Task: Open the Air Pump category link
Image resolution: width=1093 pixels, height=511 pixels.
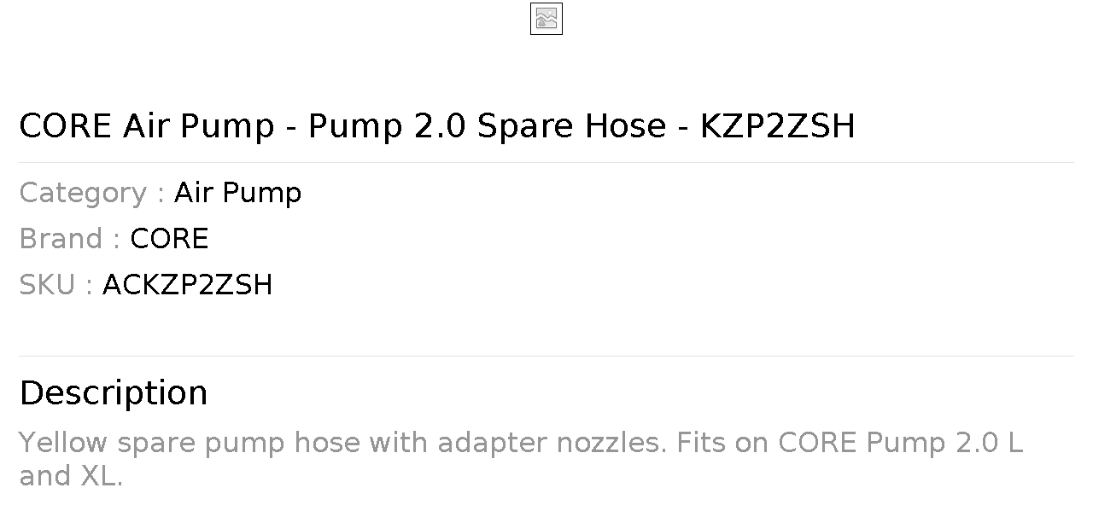Action: pos(237,193)
